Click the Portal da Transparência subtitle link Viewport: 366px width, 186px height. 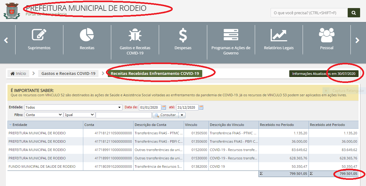(46, 14)
